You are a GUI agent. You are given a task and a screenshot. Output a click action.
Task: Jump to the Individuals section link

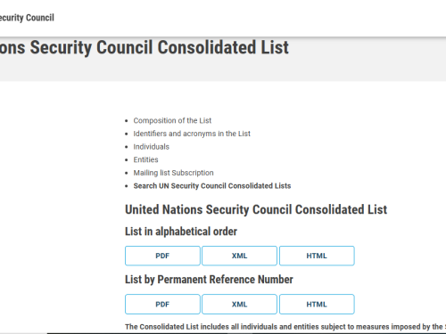coord(151,147)
